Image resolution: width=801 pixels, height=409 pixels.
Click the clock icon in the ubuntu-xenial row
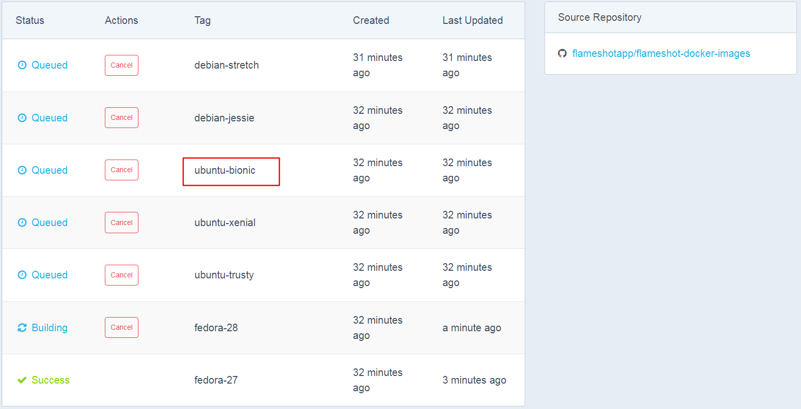click(x=22, y=223)
